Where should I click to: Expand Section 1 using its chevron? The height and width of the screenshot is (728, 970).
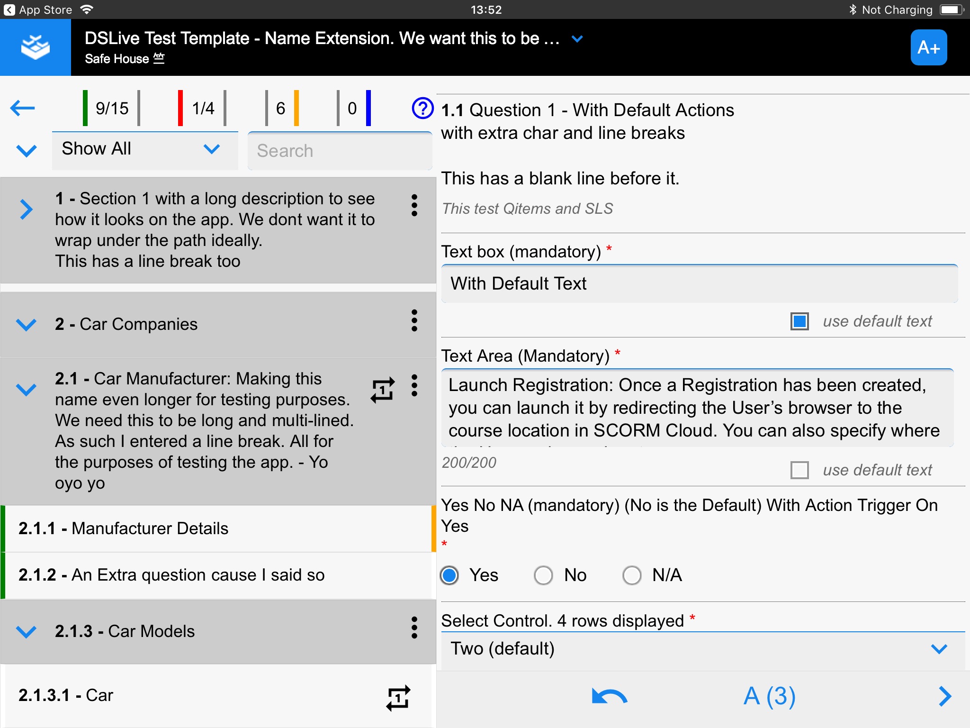coord(27,209)
